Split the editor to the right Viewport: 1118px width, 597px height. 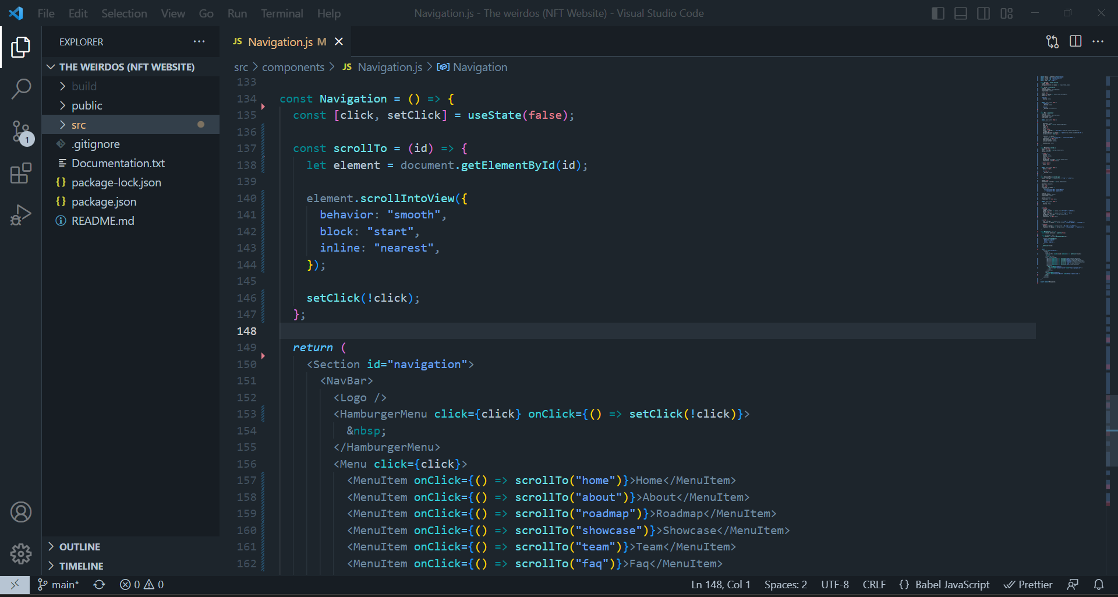tap(1075, 41)
